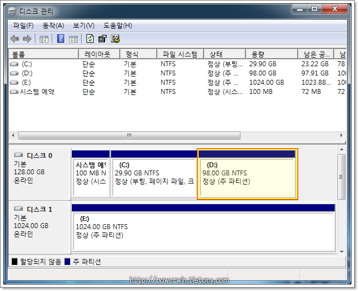Click the Forward arrow toolbar icon
358x291 pixels.
click(x=27, y=39)
